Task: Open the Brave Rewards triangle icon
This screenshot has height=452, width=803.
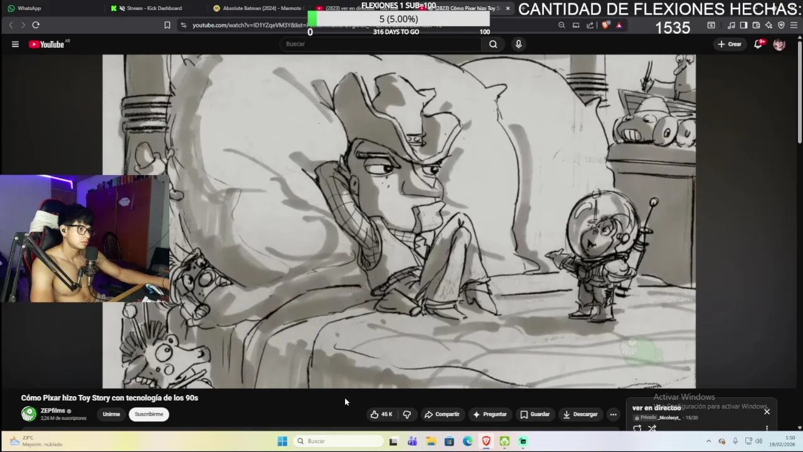Action: pos(619,25)
